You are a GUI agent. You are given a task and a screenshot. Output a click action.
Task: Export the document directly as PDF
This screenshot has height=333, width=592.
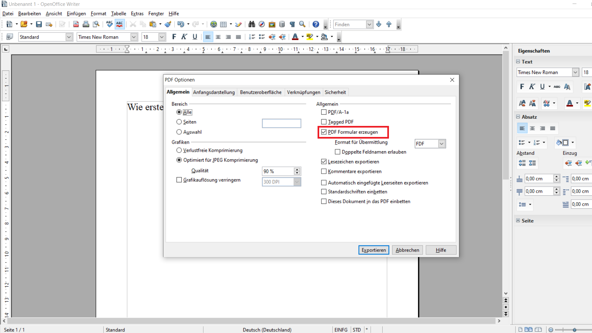coord(76,24)
